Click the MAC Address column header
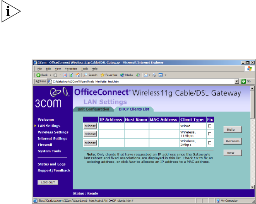 [x=164, y=120]
